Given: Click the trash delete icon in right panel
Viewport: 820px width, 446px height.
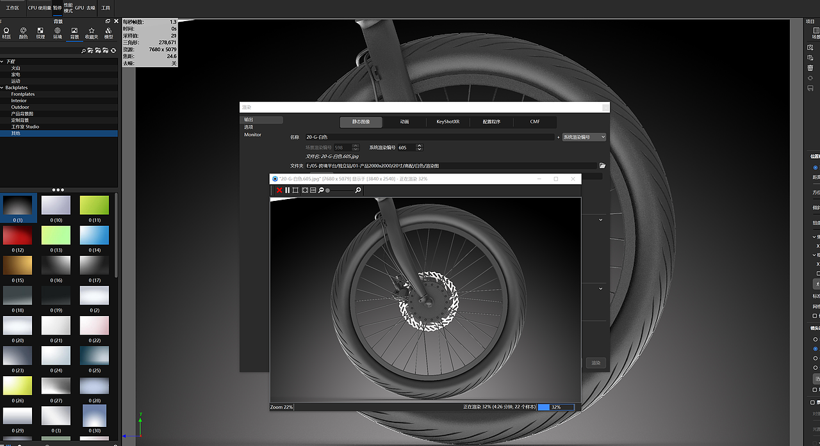Looking at the screenshot, I should 810,68.
